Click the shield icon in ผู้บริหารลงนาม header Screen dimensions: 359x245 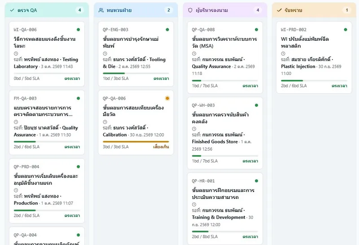pyautogui.click(x=190, y=10)
